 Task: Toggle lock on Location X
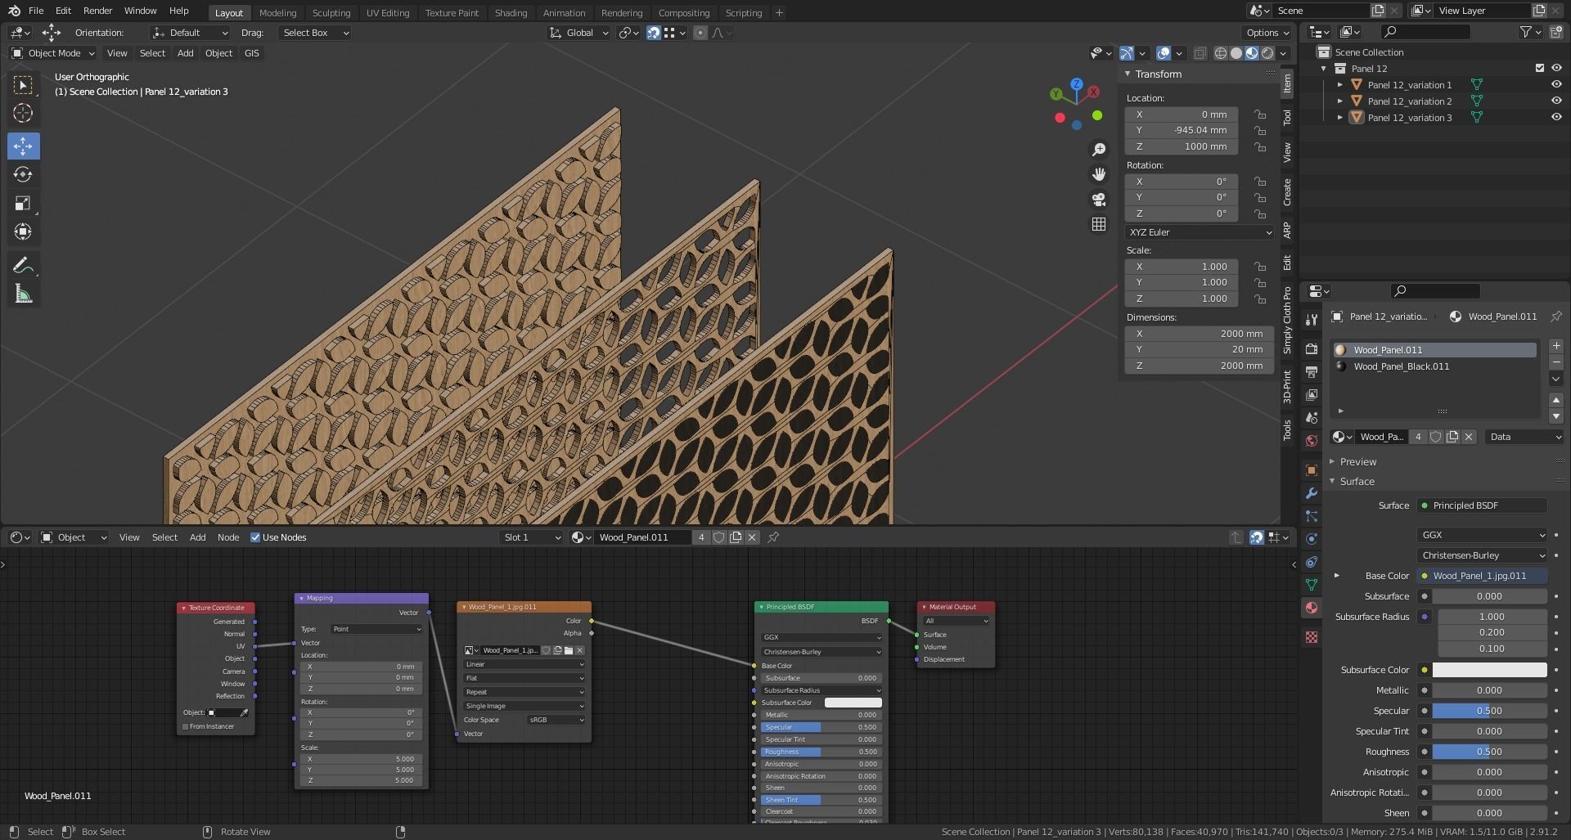tap(1260, 115)
